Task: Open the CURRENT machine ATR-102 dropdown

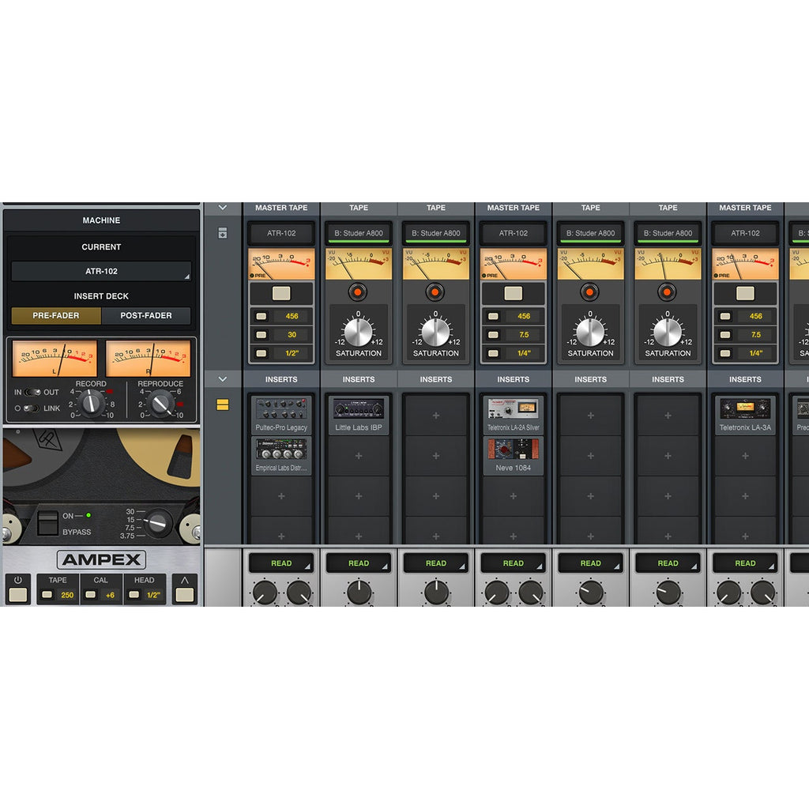Action: 101,271
